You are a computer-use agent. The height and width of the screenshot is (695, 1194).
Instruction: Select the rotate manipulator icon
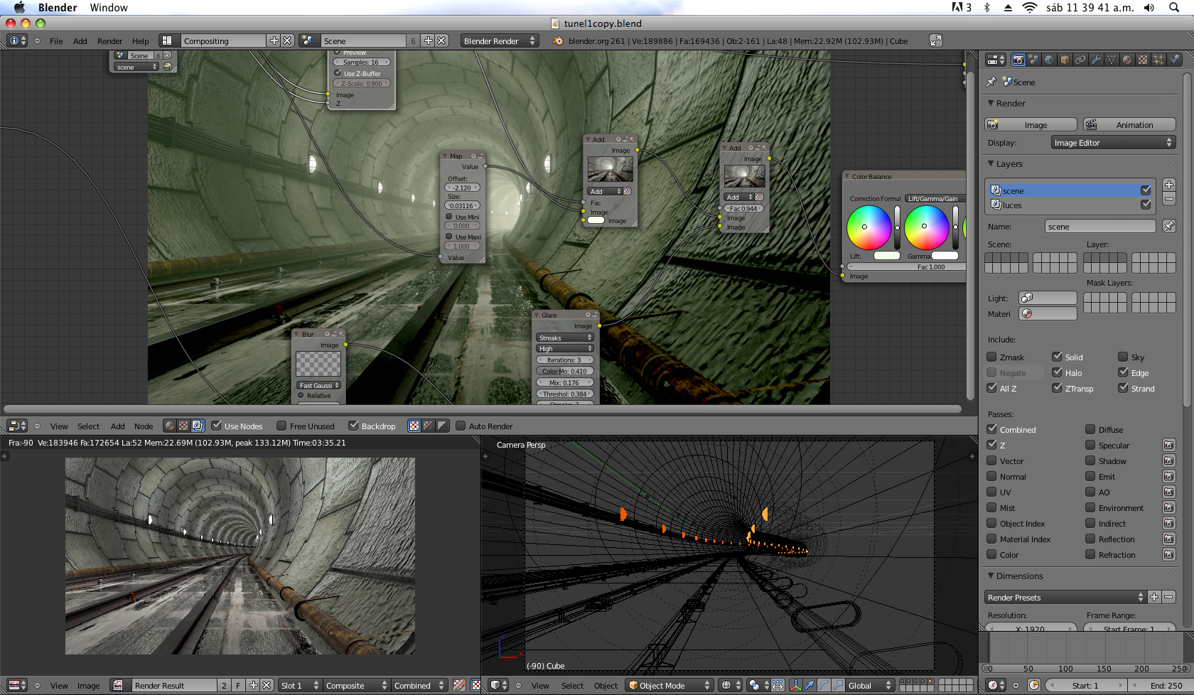[823, 685]
